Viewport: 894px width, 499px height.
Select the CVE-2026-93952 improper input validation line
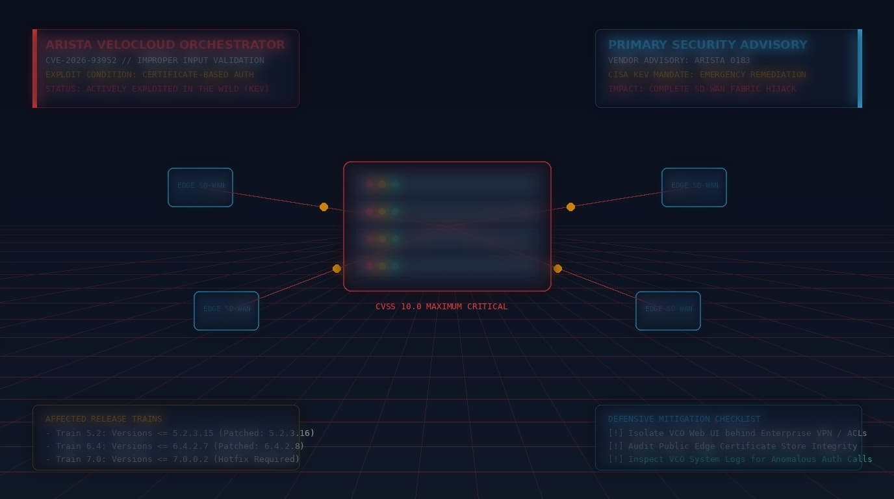pyautogui.click(x=155, y=60)
